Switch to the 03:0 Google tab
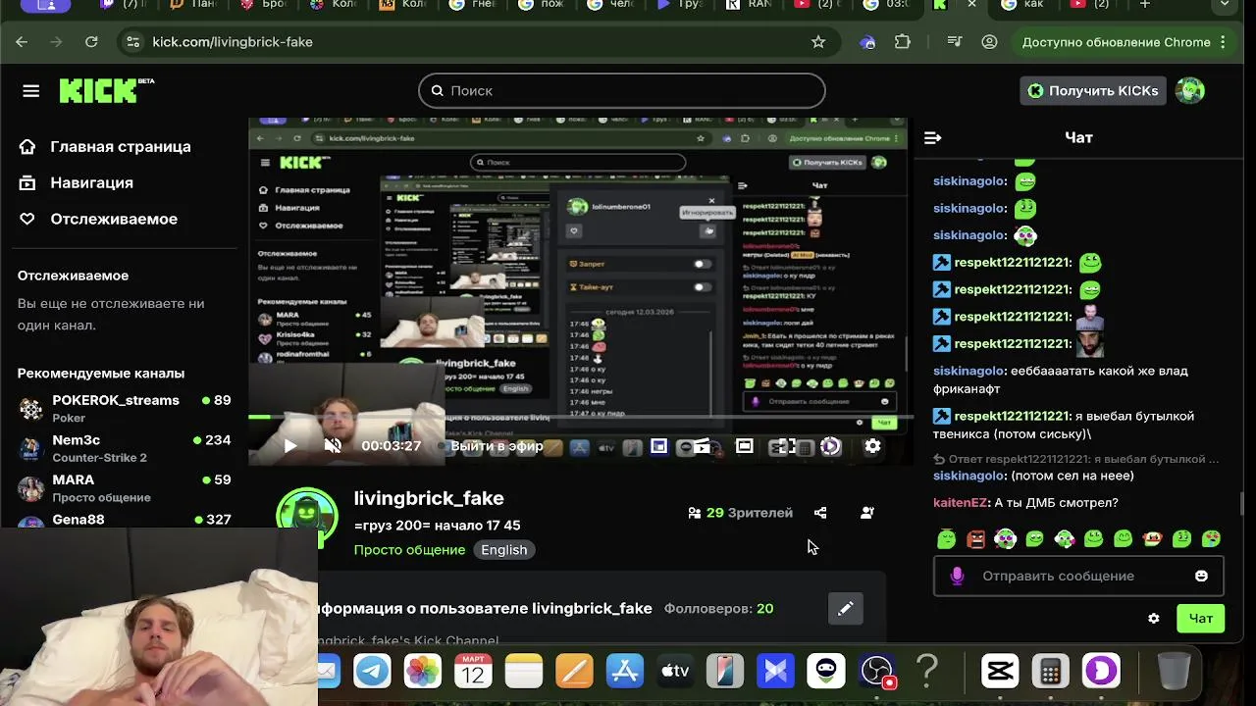The image size is (1256, 706). click(886, 5)
